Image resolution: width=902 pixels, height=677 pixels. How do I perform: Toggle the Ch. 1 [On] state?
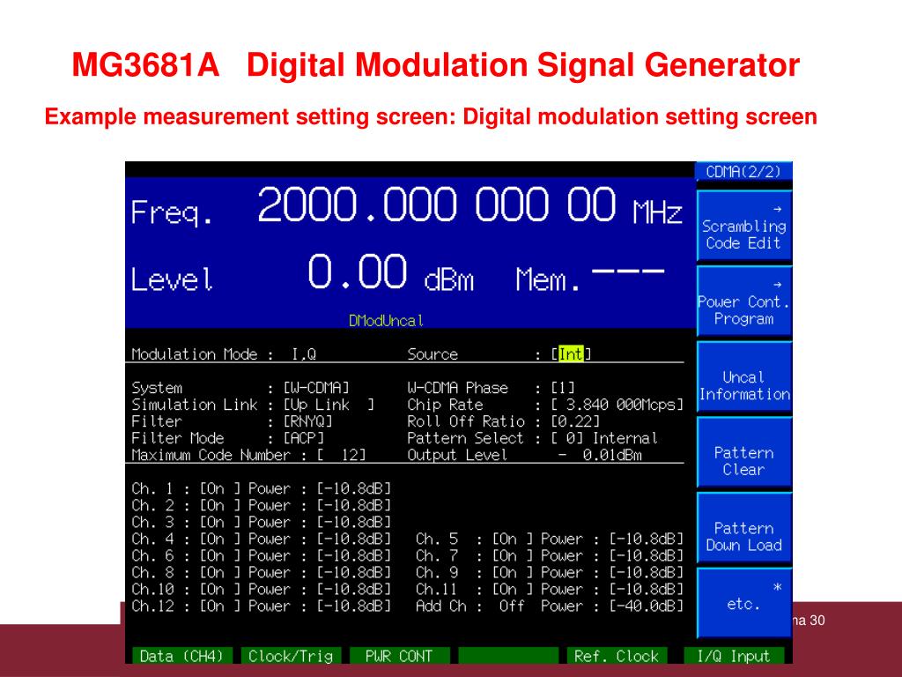tap(220, 488)
